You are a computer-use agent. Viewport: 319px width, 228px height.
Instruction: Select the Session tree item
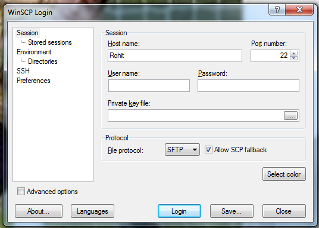(x=27, y=33)
